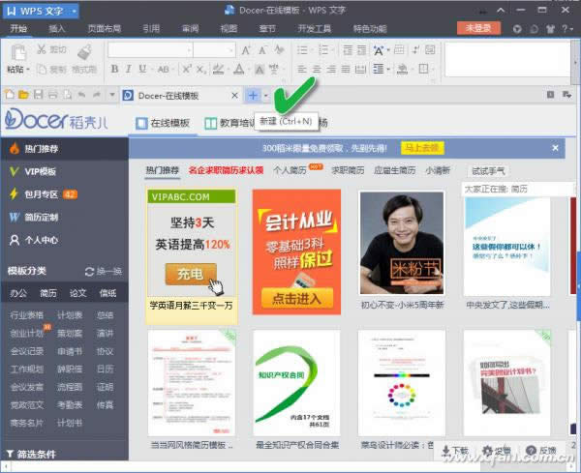This screenshot has width=581, height=473.
Task: Click the Print icon in quick toolbar
Action: tap(52, 95)
